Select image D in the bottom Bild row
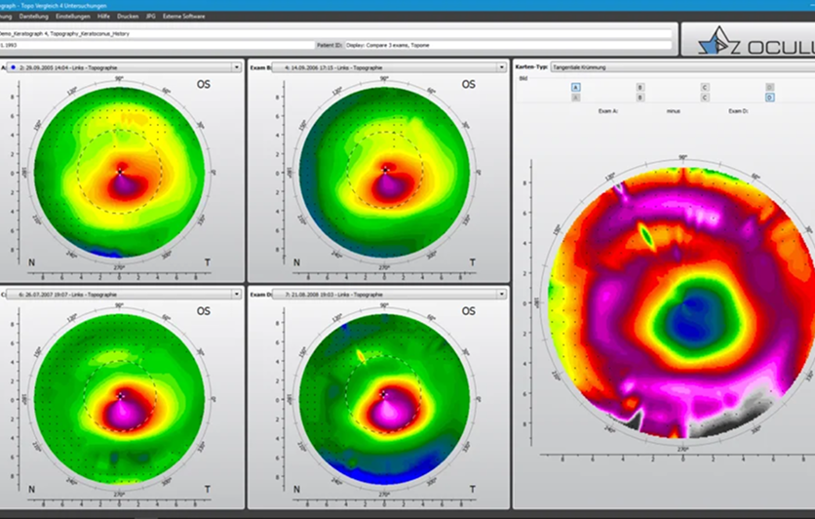The width and height of the screenshot is (815, 519). coord(770,98)
